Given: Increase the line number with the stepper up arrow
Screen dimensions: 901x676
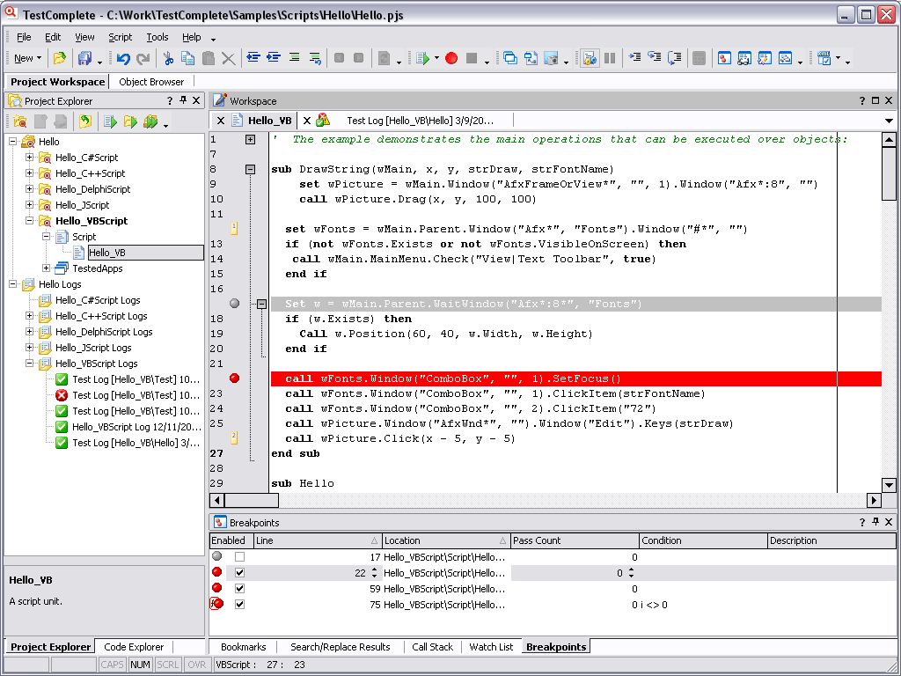Looking at the screenshot, I should pos(374,569).
